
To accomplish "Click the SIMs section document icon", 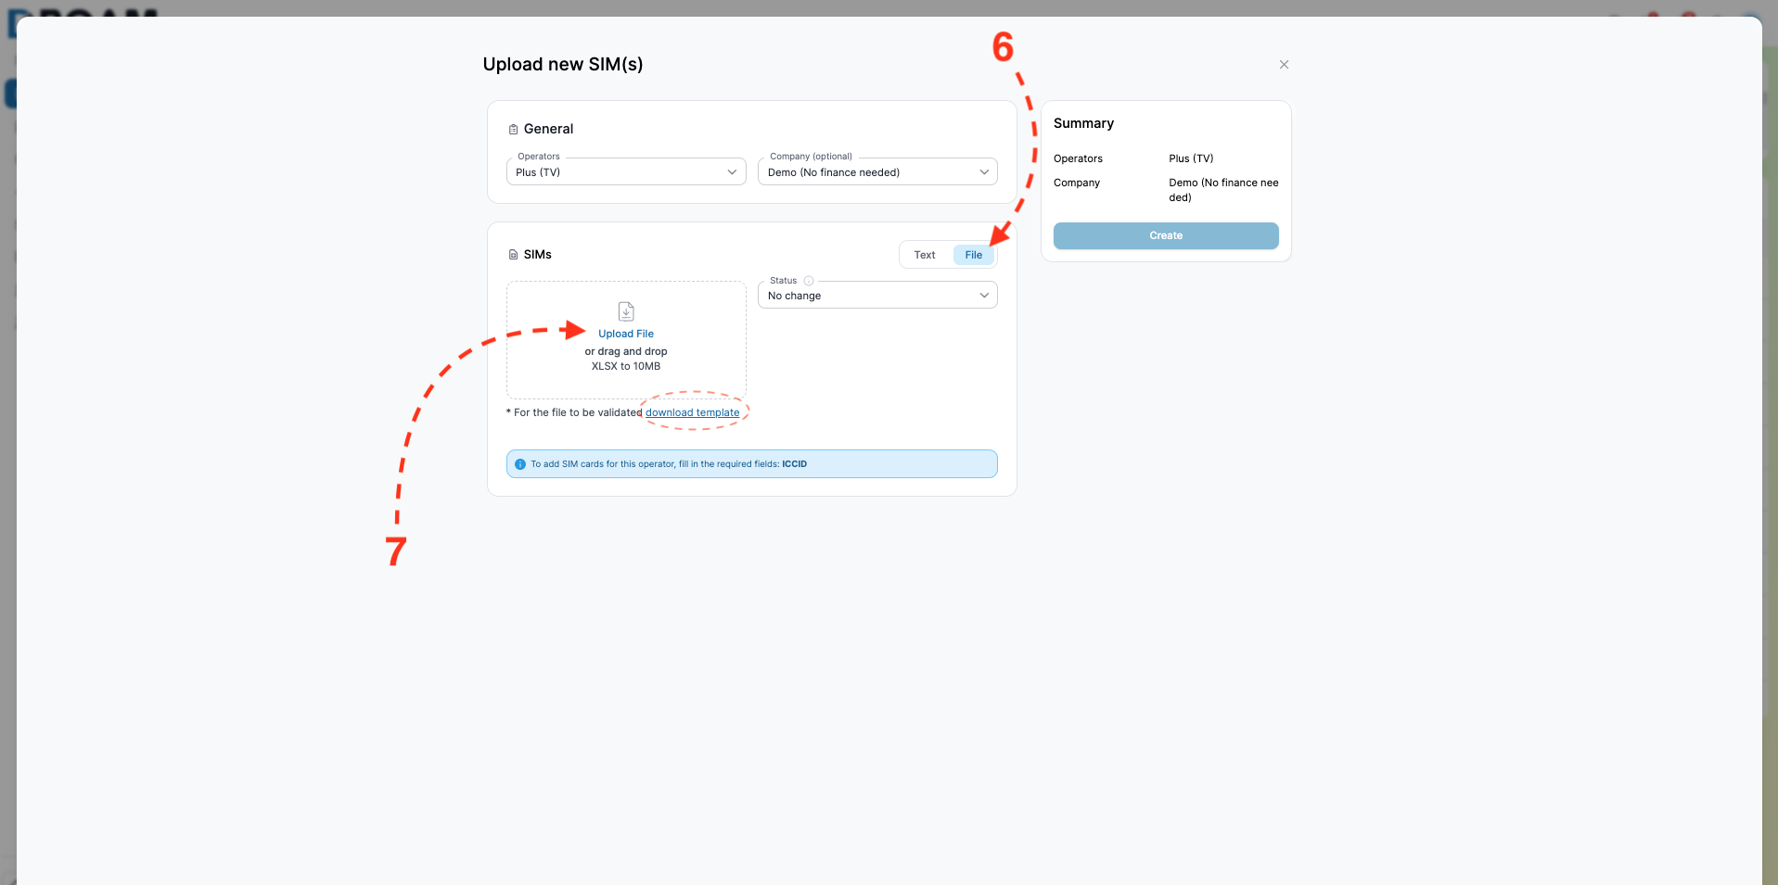I will (513, 255).
